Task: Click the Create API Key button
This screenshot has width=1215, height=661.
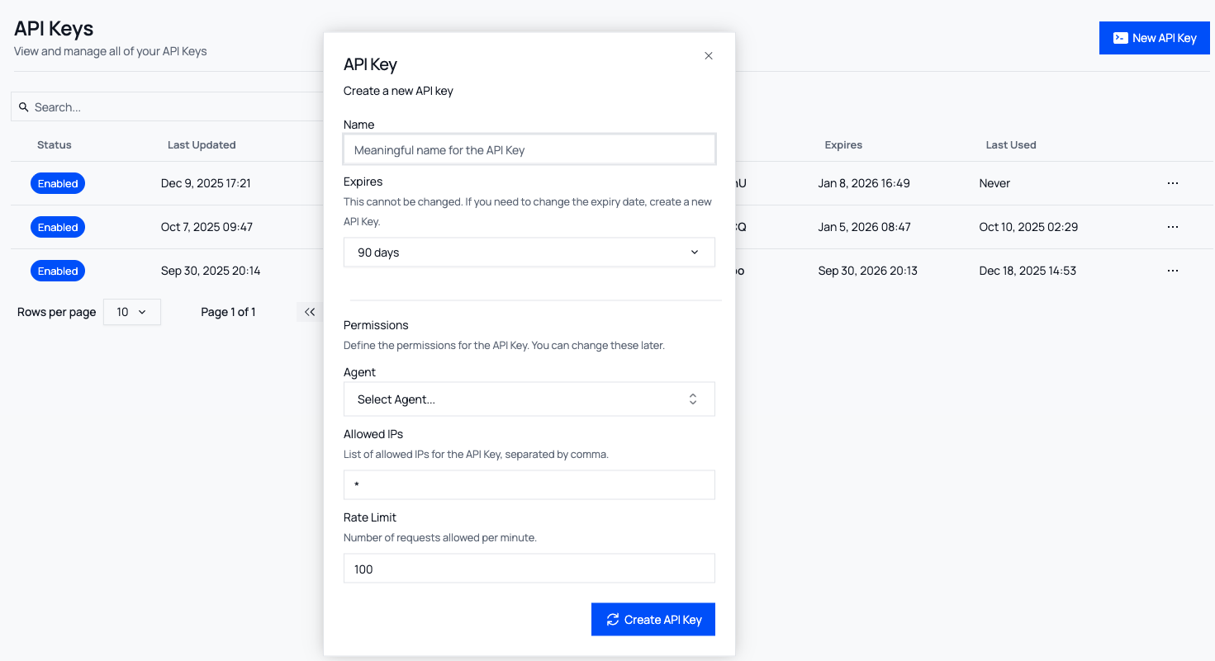Action: click(653, 620)
